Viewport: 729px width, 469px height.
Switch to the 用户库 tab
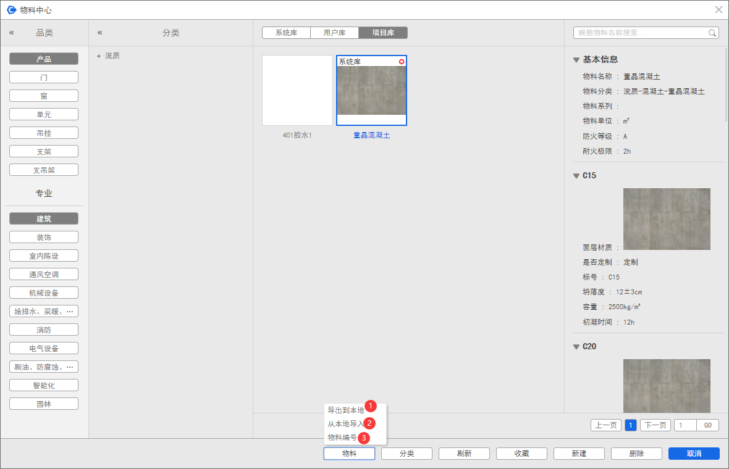click(334, 33)
